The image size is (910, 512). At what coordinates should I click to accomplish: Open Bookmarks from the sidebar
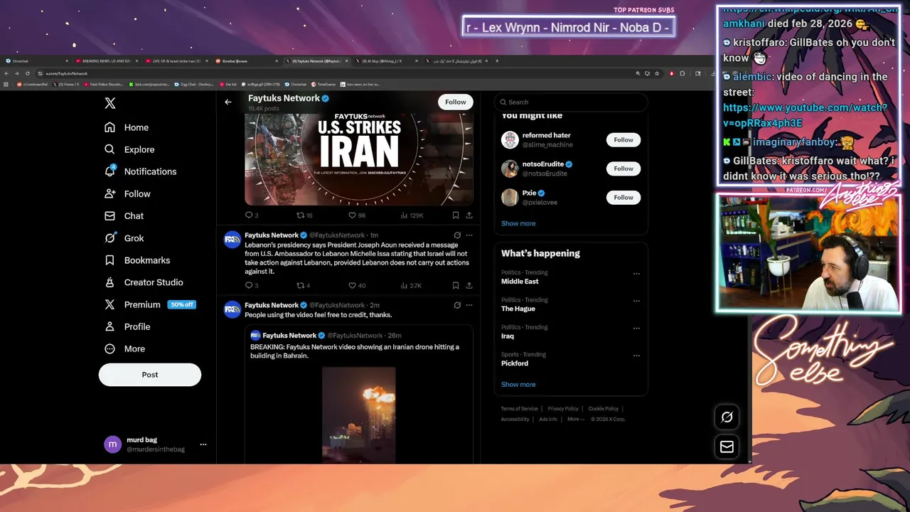[137, 260]
